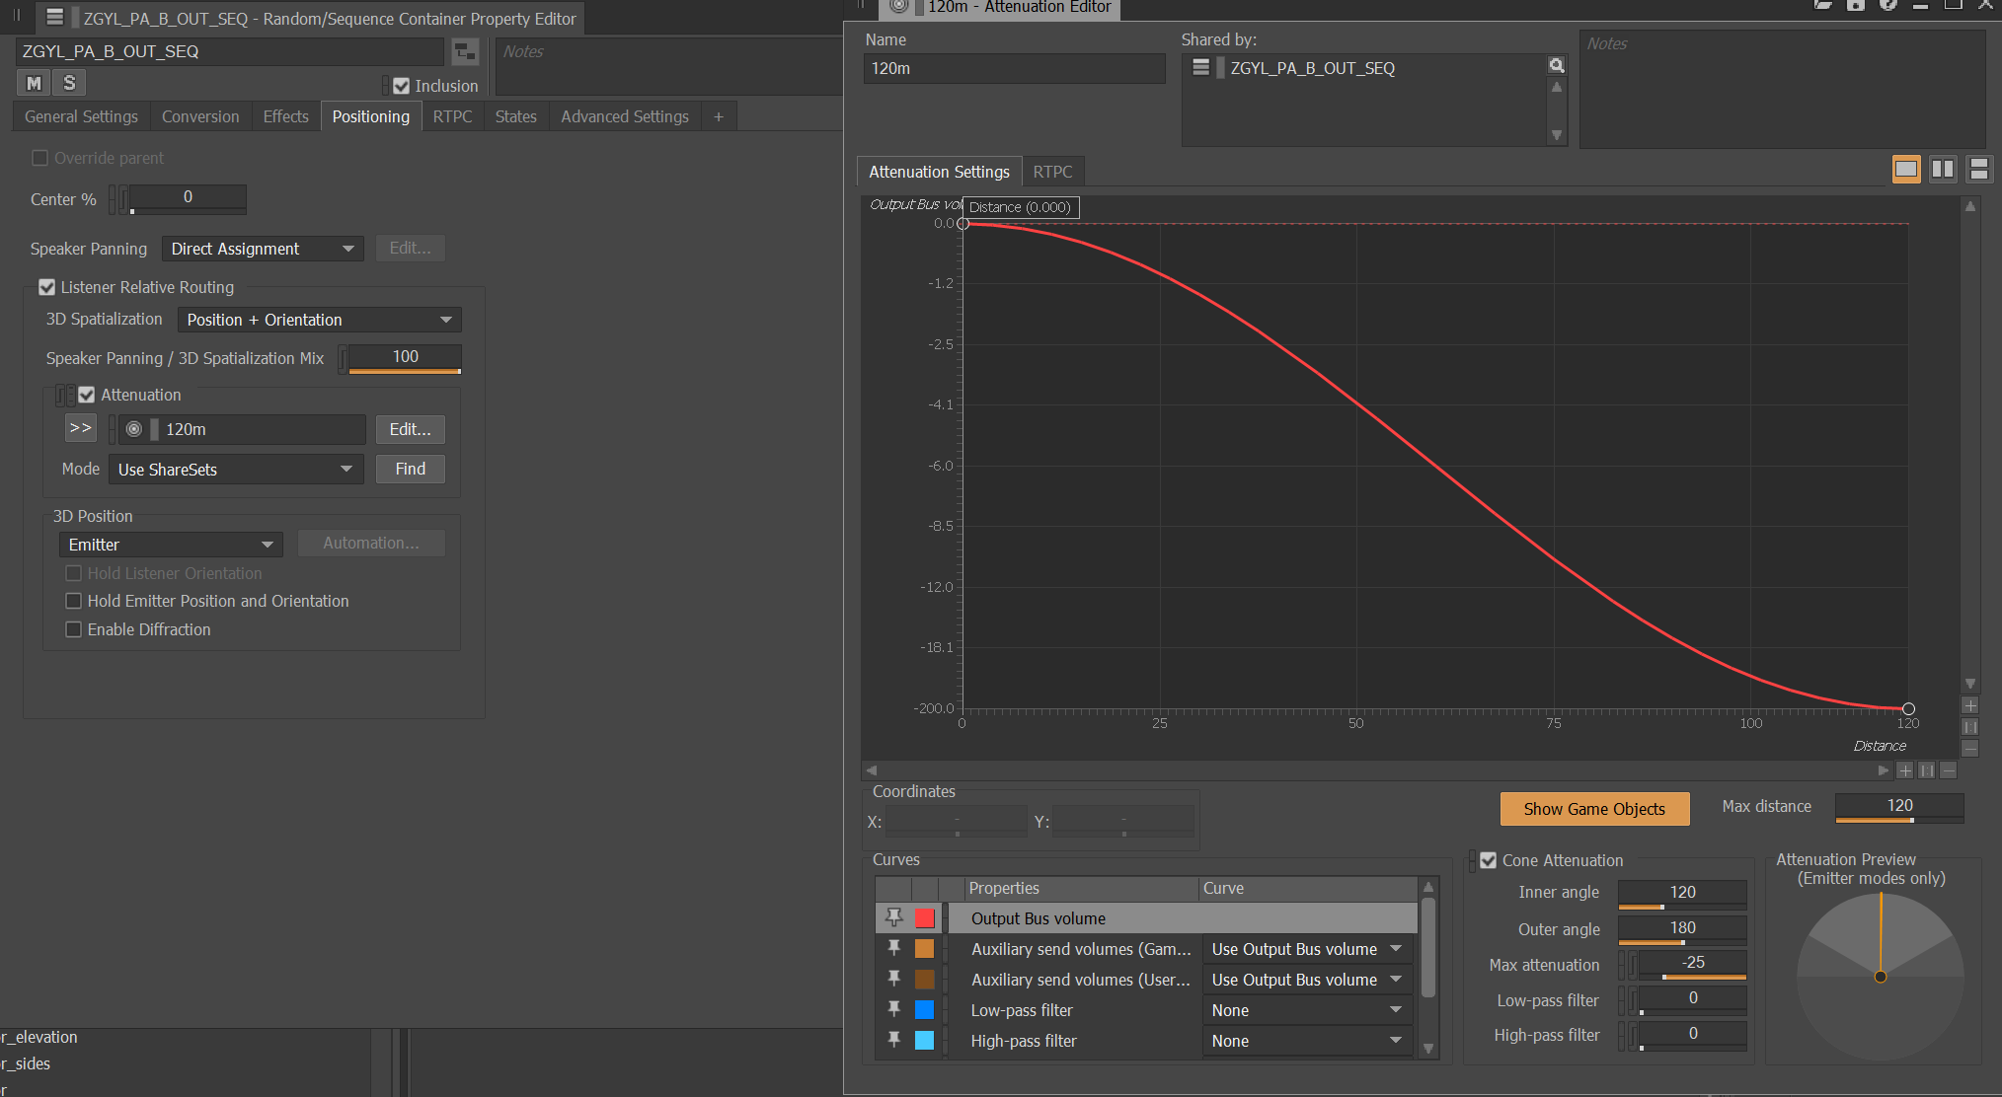
Task: Open the Property Editor panel menu icon
Action: tap(54, 18)
